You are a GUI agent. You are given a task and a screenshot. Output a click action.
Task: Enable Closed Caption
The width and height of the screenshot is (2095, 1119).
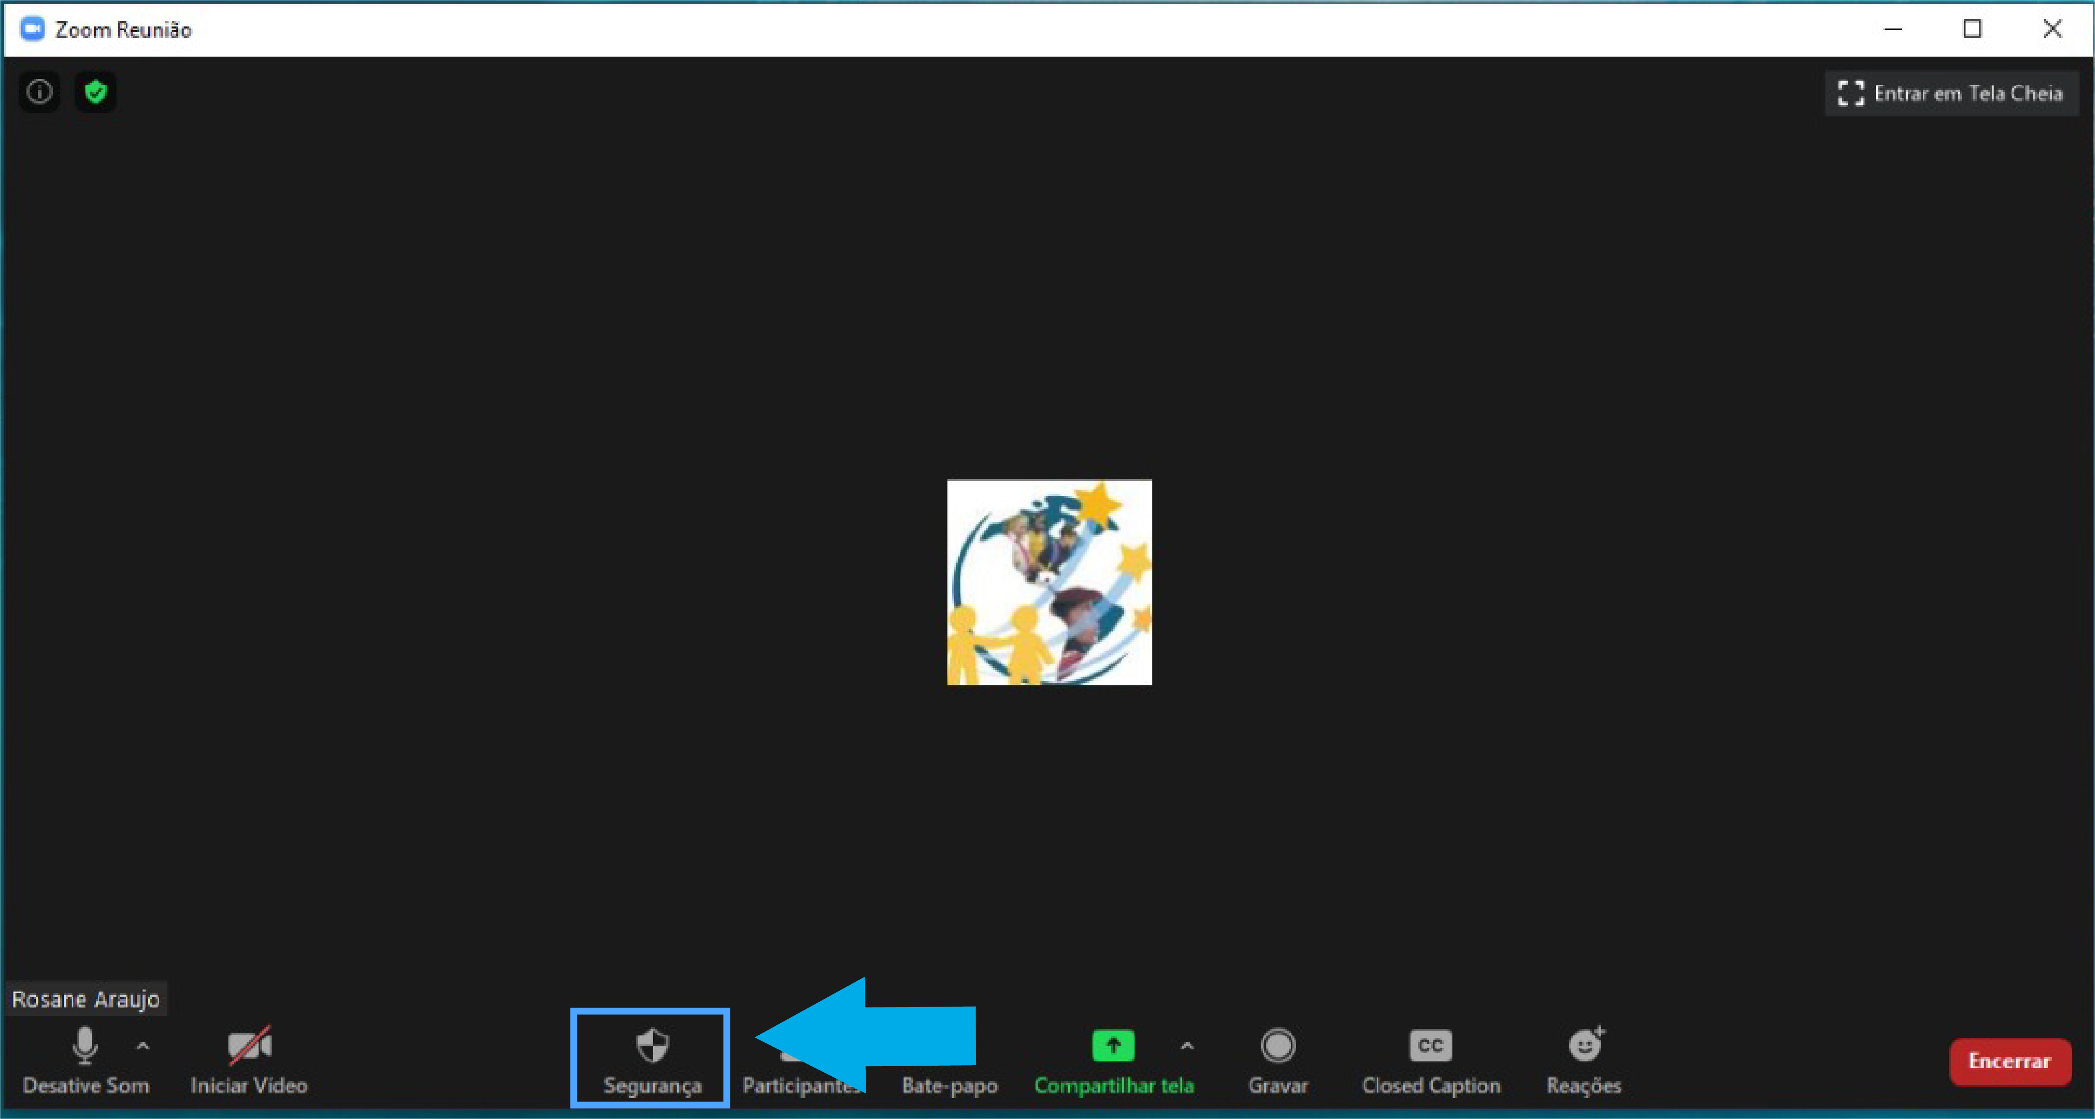tap(1430, 1061)
